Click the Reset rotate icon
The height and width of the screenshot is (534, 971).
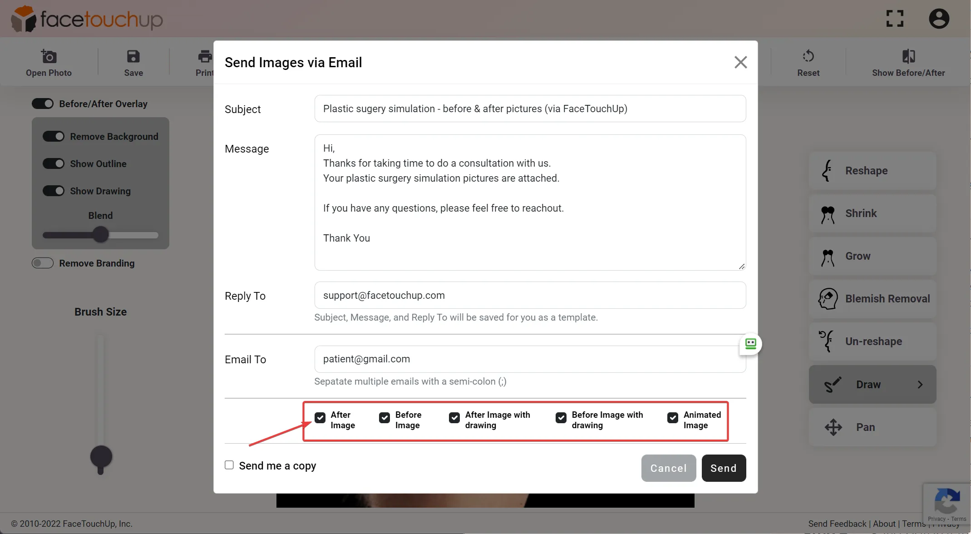pyautogui.click(x=808, y=56)
